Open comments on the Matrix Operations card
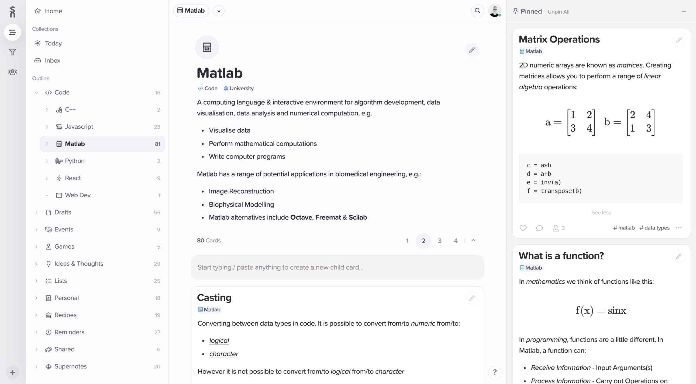This screenshot has width=696, height=384. pyautogui.click(x=540, y=228)
